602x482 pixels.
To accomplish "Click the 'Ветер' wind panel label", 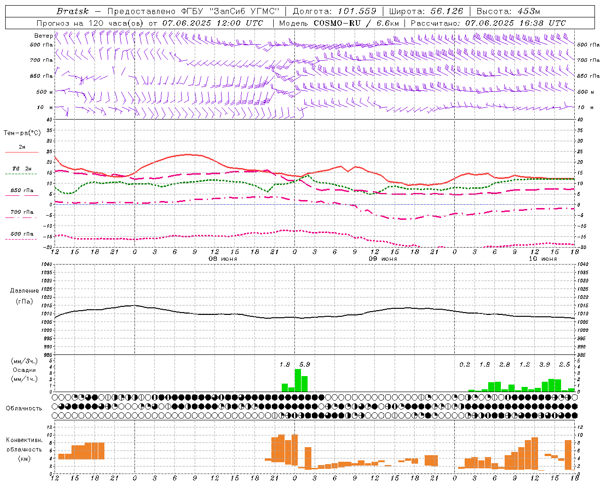I will point(43,36).
